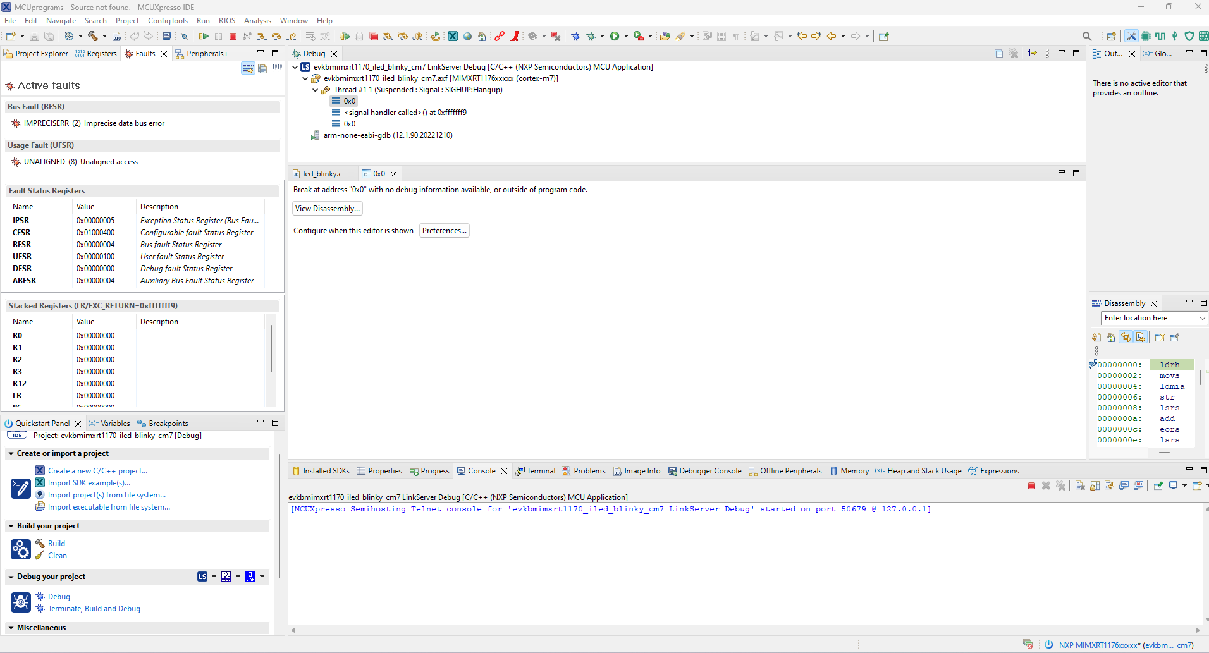
Task: Open quick search with the magnifier icon
Action: pyautogui.click(x=1087, y=36)
